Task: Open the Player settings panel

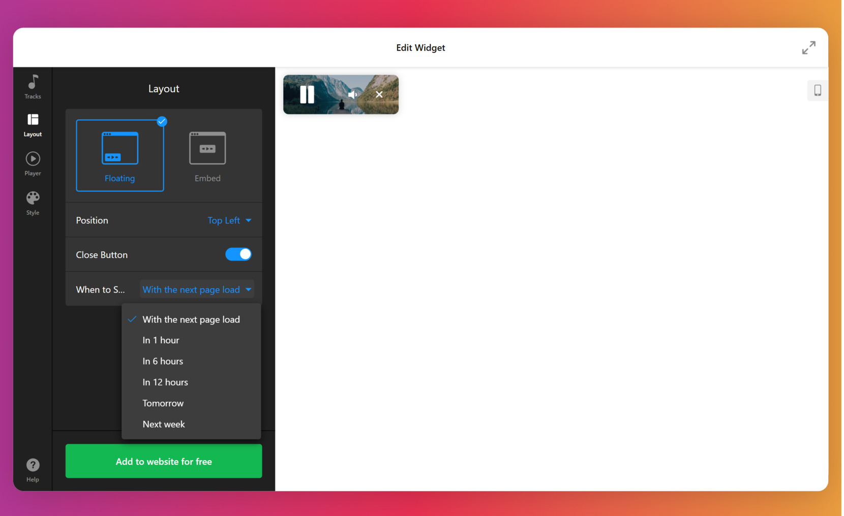Action: click(32, 163)
